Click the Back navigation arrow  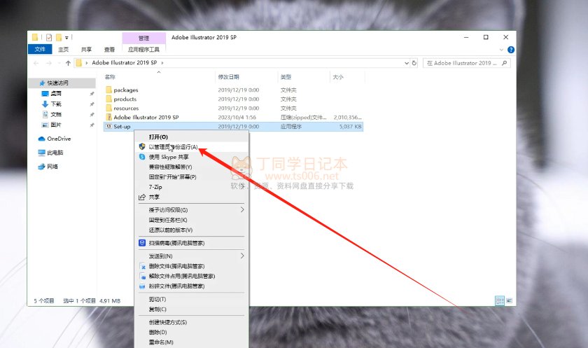tap(36, 63)
